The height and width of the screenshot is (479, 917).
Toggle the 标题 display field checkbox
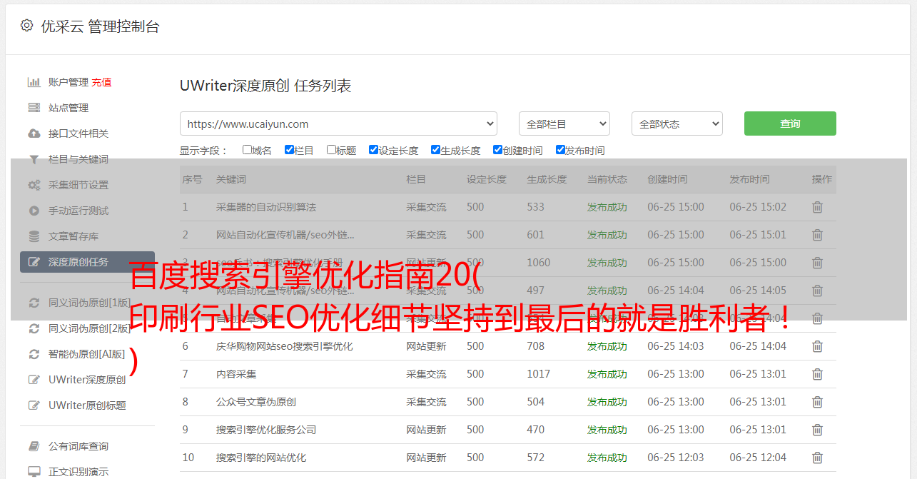331,150
